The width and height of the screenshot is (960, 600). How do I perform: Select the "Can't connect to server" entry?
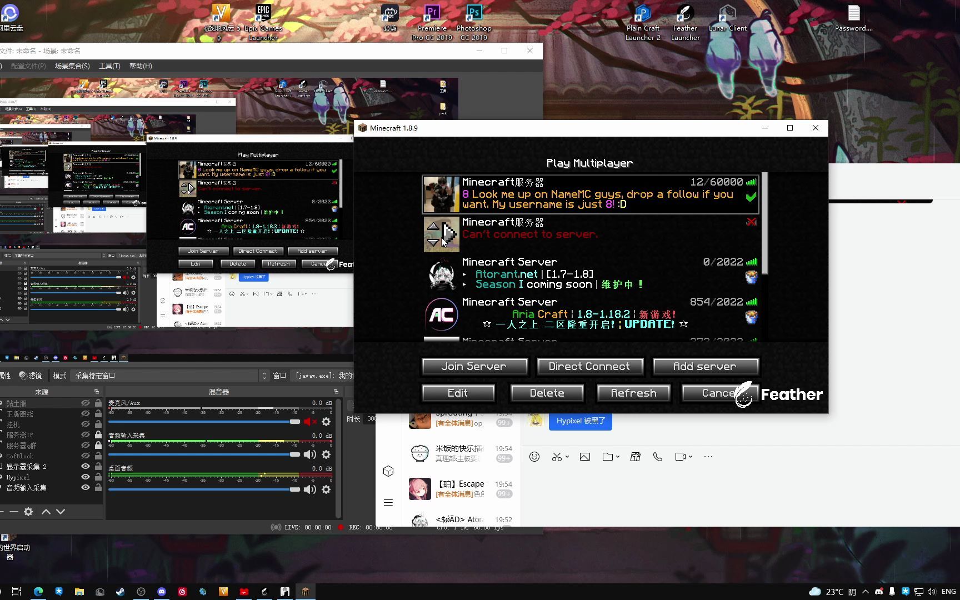point(591,233)
